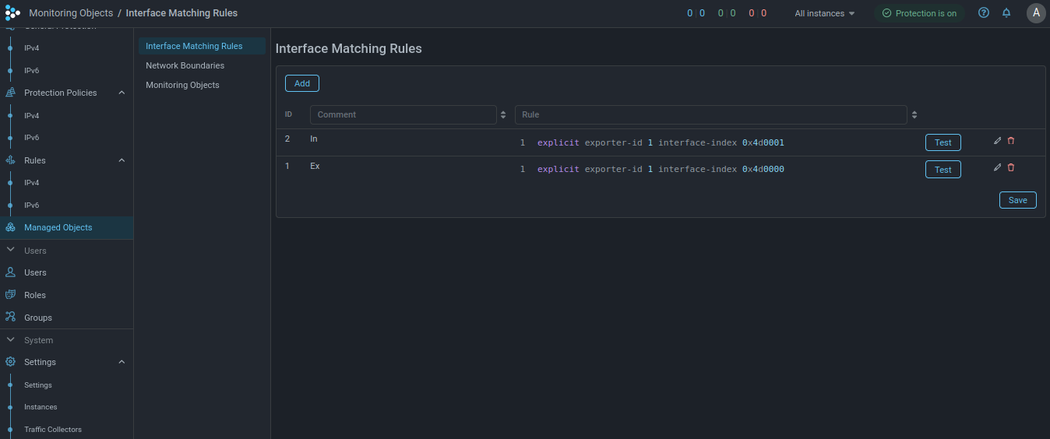The width and height of the screenshot is (1050, 439).
Task: Toggle sort order of Comment column
Action: (503, 114)
